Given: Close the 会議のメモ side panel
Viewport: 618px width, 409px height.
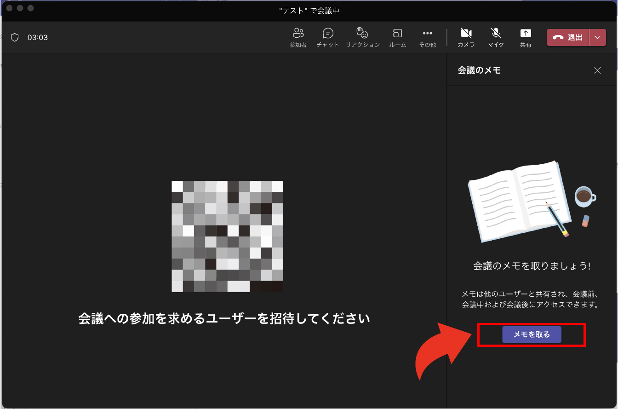Looking at the screenshot, I should point(597,70).
